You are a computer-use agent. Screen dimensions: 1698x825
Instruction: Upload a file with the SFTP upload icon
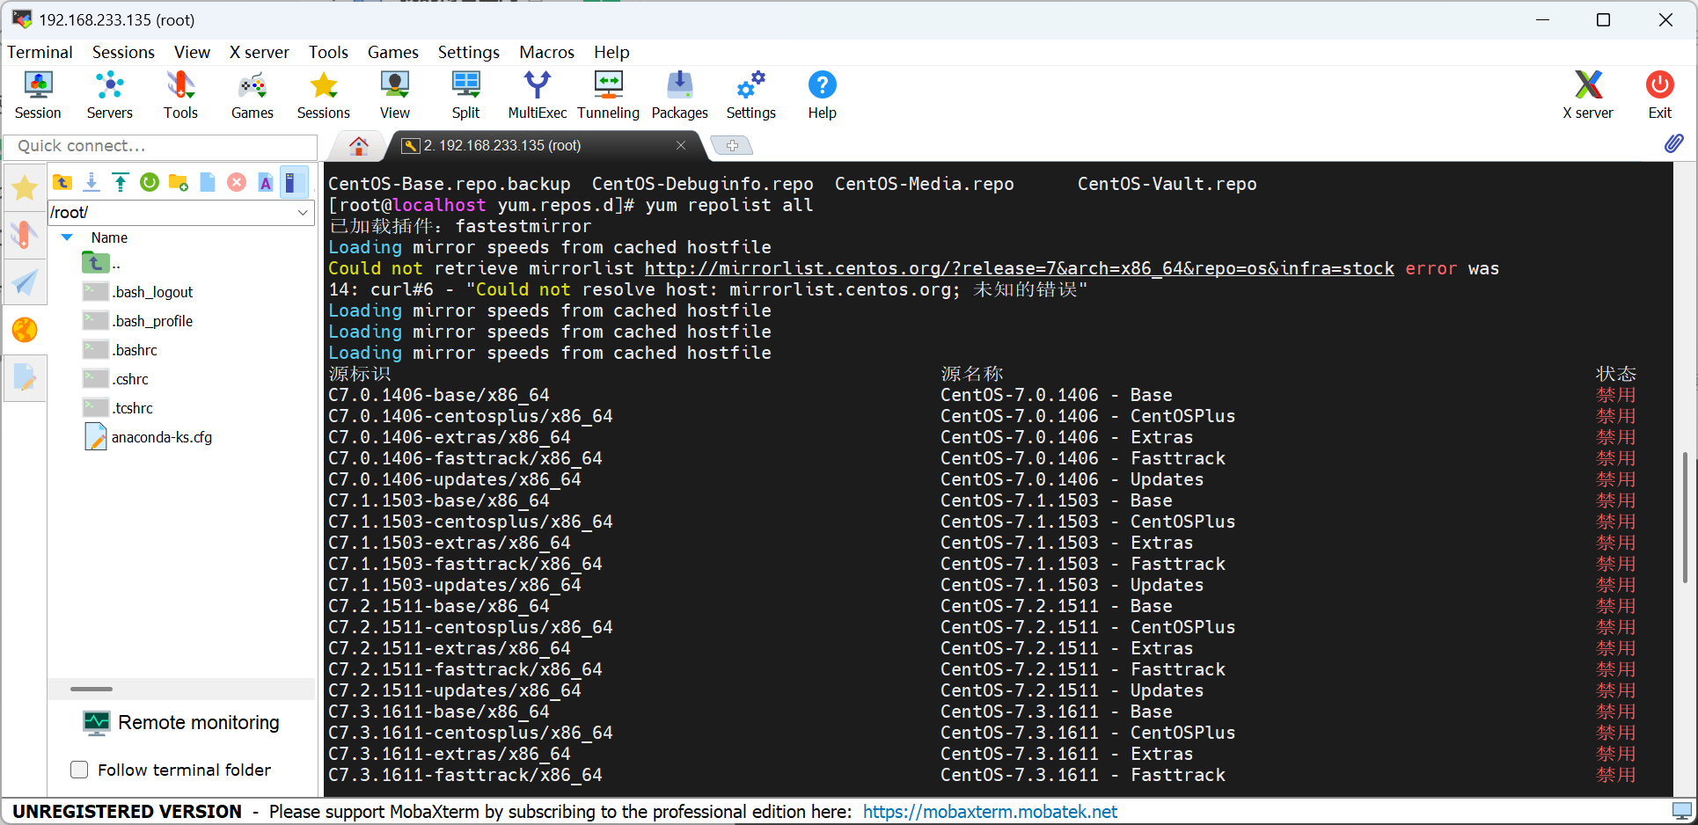pyautogui.click(x=121, y=182)
